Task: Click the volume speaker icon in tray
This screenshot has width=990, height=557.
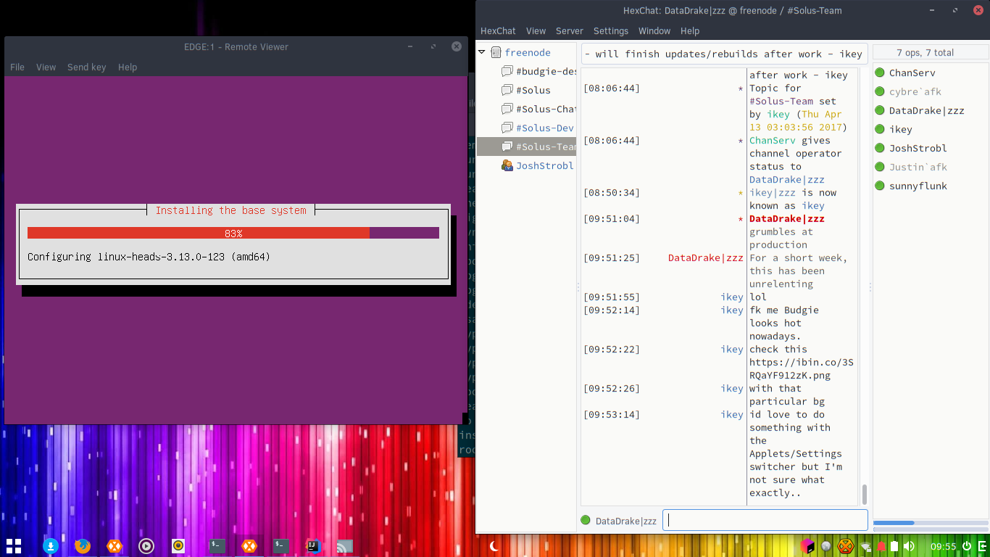Action: (x=910, y=546)
